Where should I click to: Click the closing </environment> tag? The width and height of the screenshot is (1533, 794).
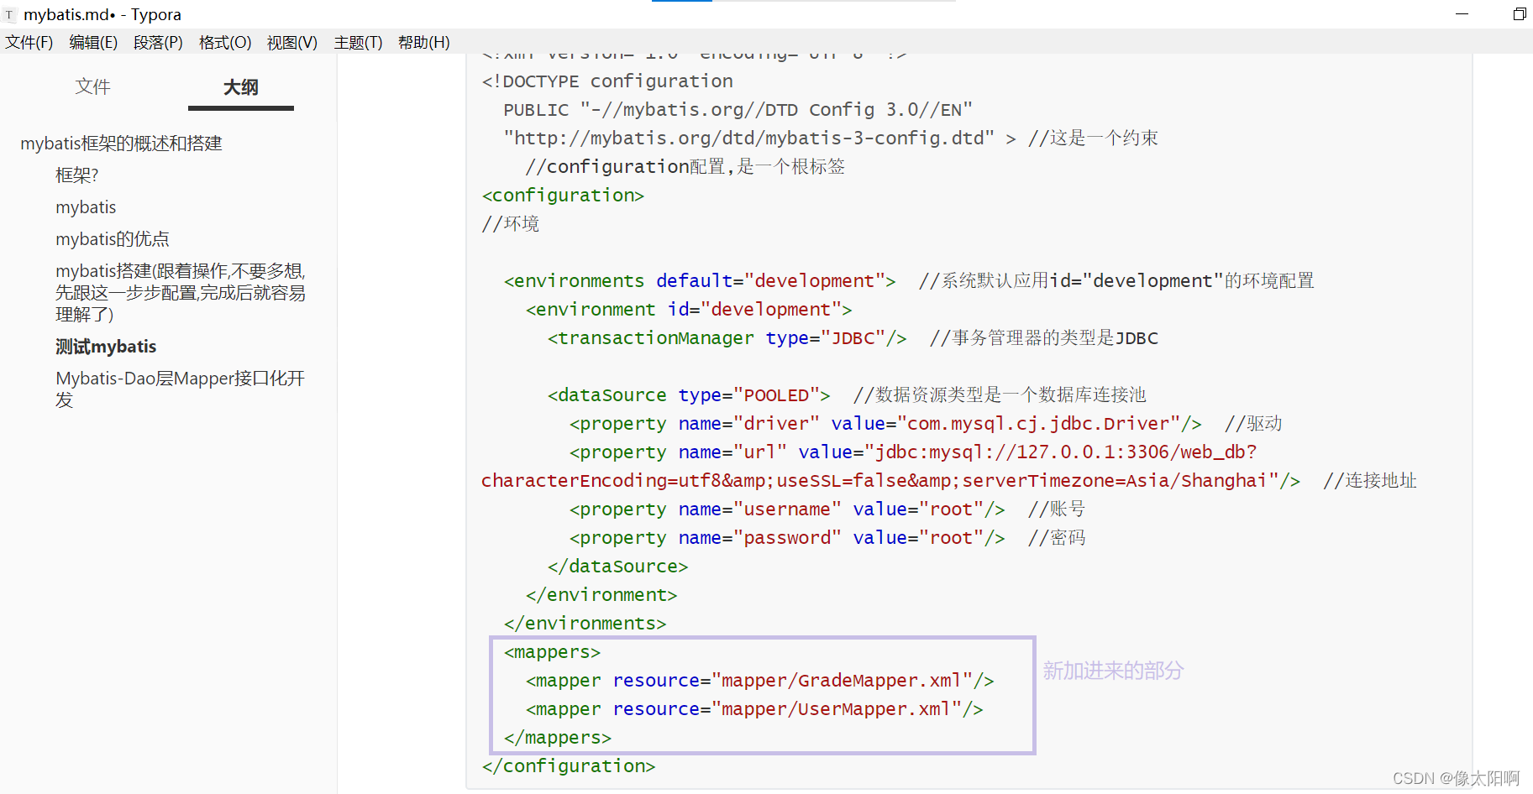click(x=601, y=595)
